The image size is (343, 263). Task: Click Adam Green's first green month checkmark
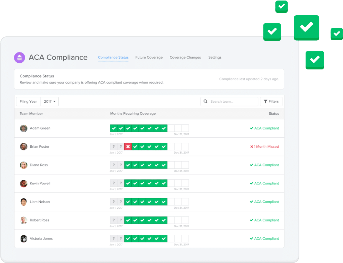(x=113, y=128)
